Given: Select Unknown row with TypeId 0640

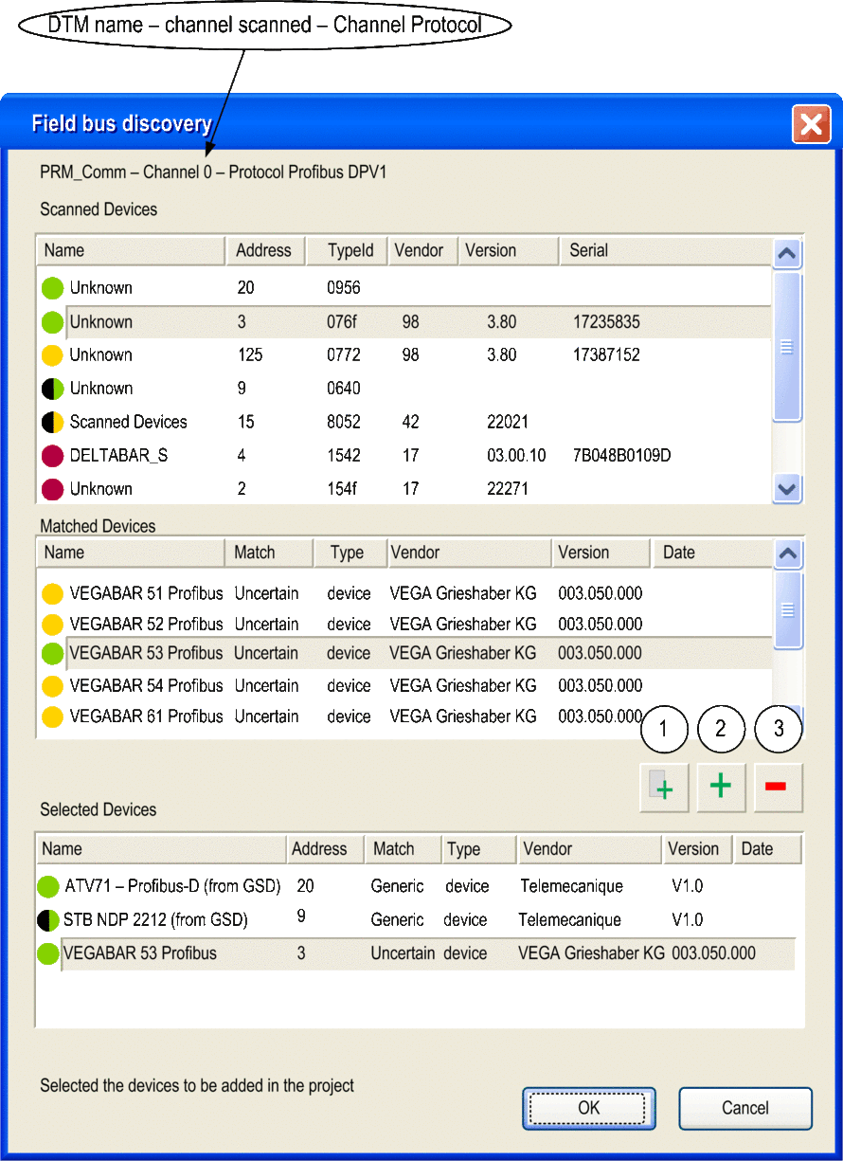Looking at the screenshot, I should click(x=404, y=389).
